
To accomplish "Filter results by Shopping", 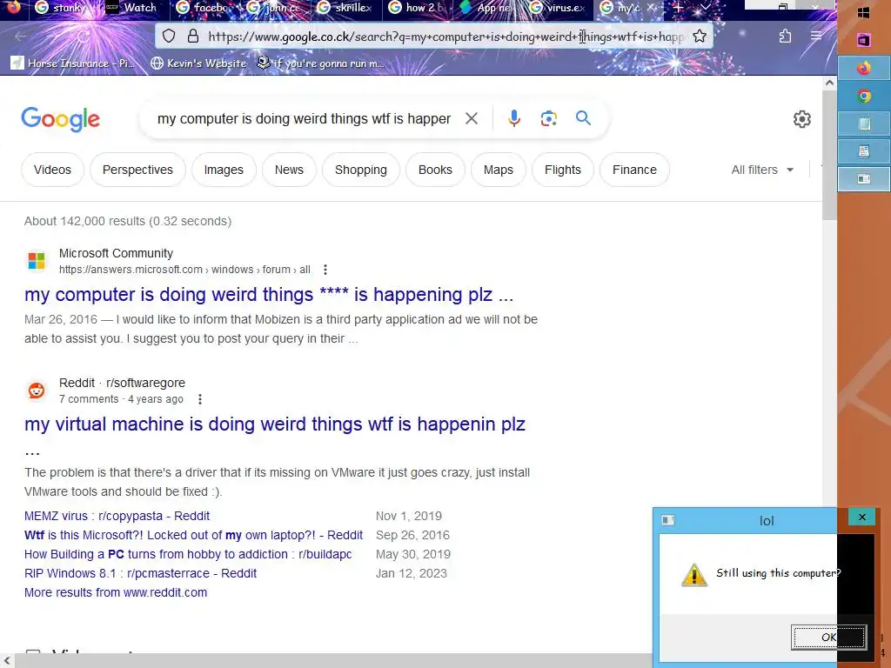I will (x=361, y=170).
